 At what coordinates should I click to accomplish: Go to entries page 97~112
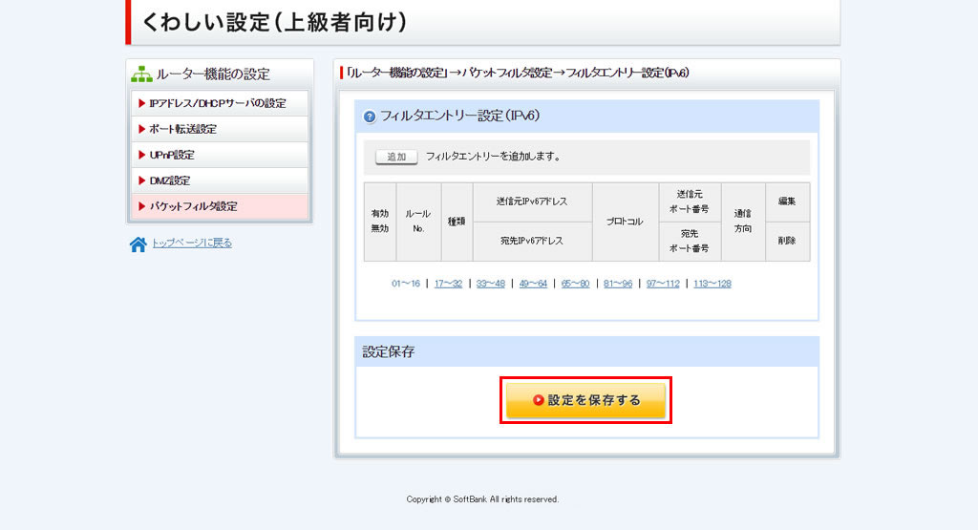[x=663, y=284]
